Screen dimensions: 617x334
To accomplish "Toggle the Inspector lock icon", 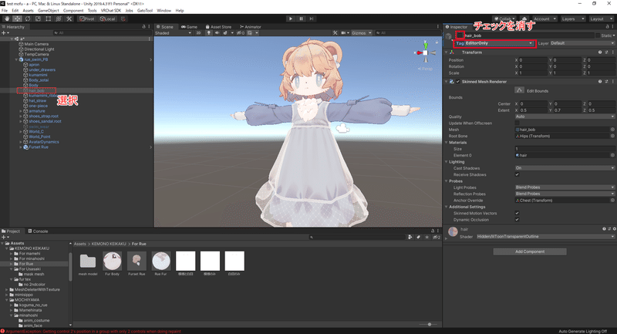I will pyautogui.click(x=608, y=27).
